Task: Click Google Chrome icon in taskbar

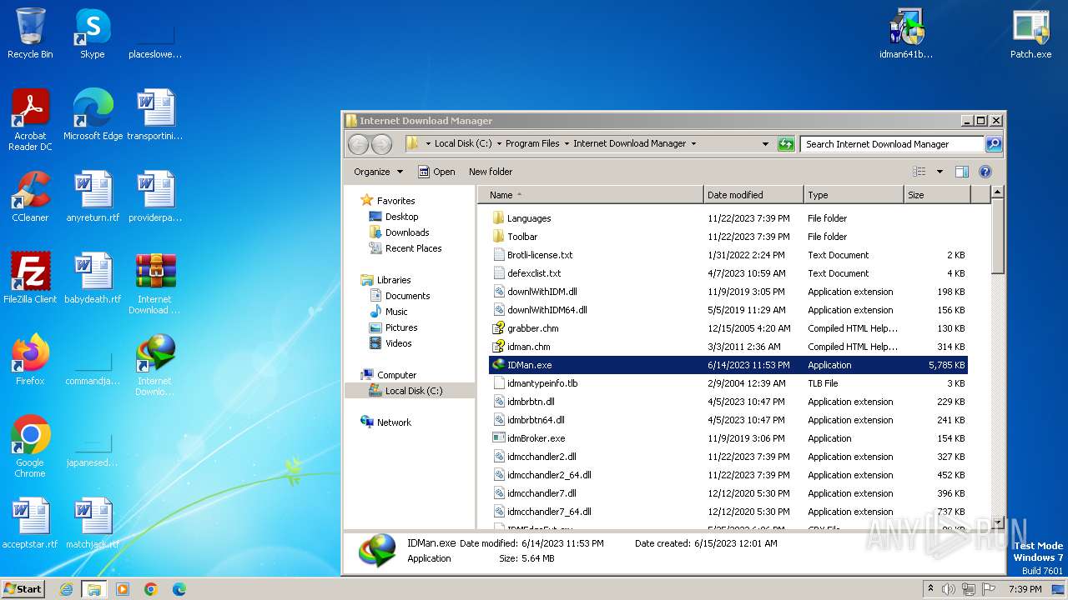Action: click(150, 589)
